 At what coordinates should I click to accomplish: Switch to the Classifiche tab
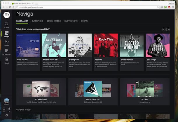click(x=37, y=21)
